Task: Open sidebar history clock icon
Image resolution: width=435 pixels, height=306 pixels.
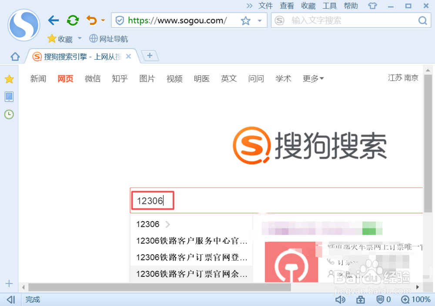Action: pyautogui.click(x=9, y=114)
